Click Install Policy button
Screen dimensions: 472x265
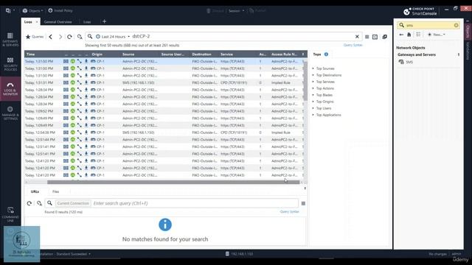(60, 10)
